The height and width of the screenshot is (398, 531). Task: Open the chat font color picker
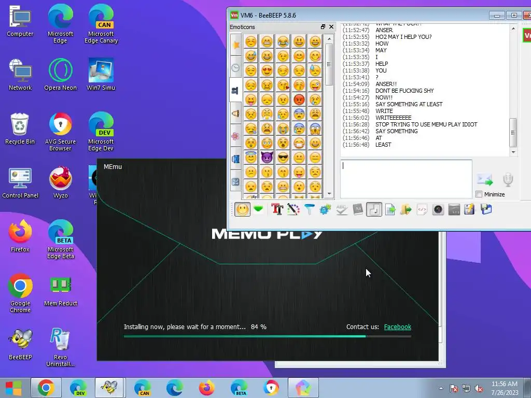(294, 209)
